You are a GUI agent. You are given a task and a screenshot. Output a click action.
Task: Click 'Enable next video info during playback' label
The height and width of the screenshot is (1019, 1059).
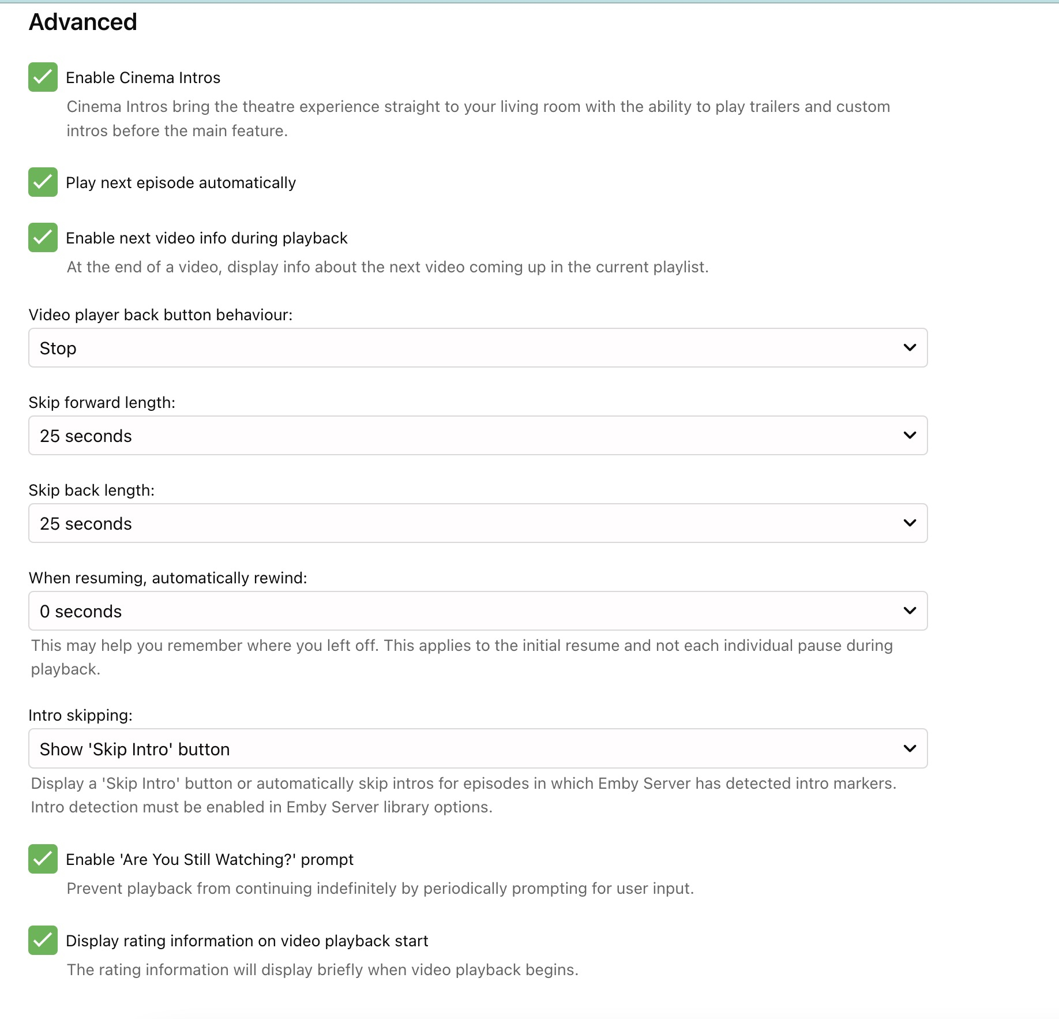click(x=206, y=238)
